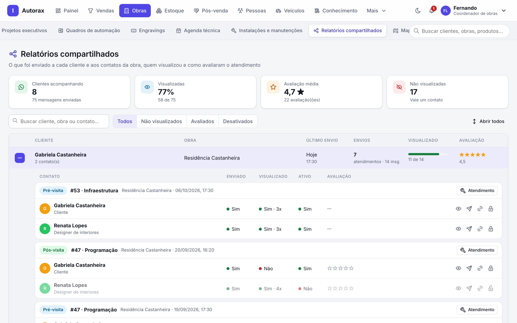Filter by Desativados
This screenshot has width=517, height=323.
pyautogui.click(x=238, y=121)
